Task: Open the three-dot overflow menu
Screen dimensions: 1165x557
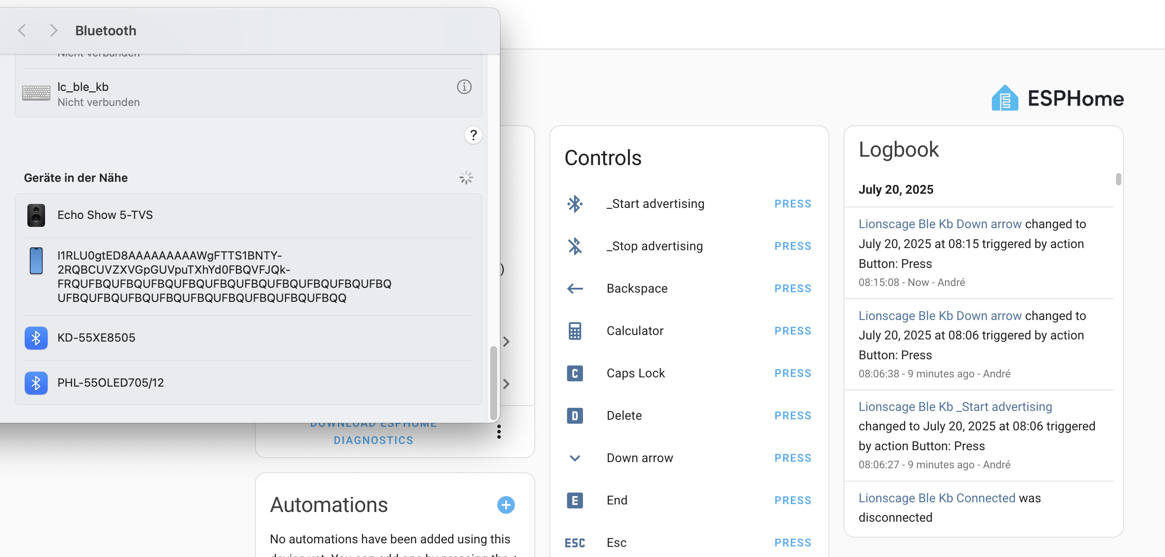Action: tap(499, 432)
